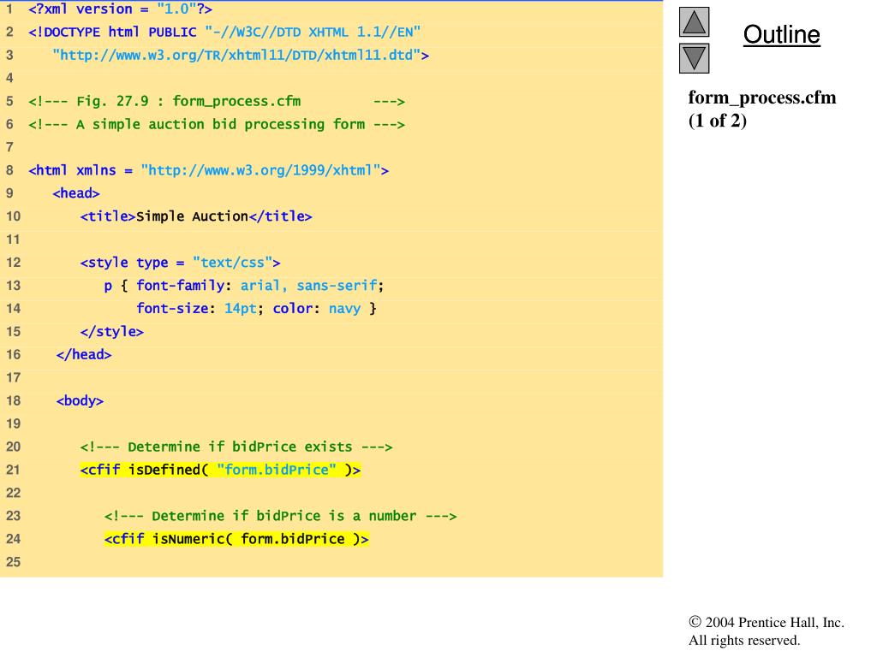Click line number 12

click(x=14, y=263)
